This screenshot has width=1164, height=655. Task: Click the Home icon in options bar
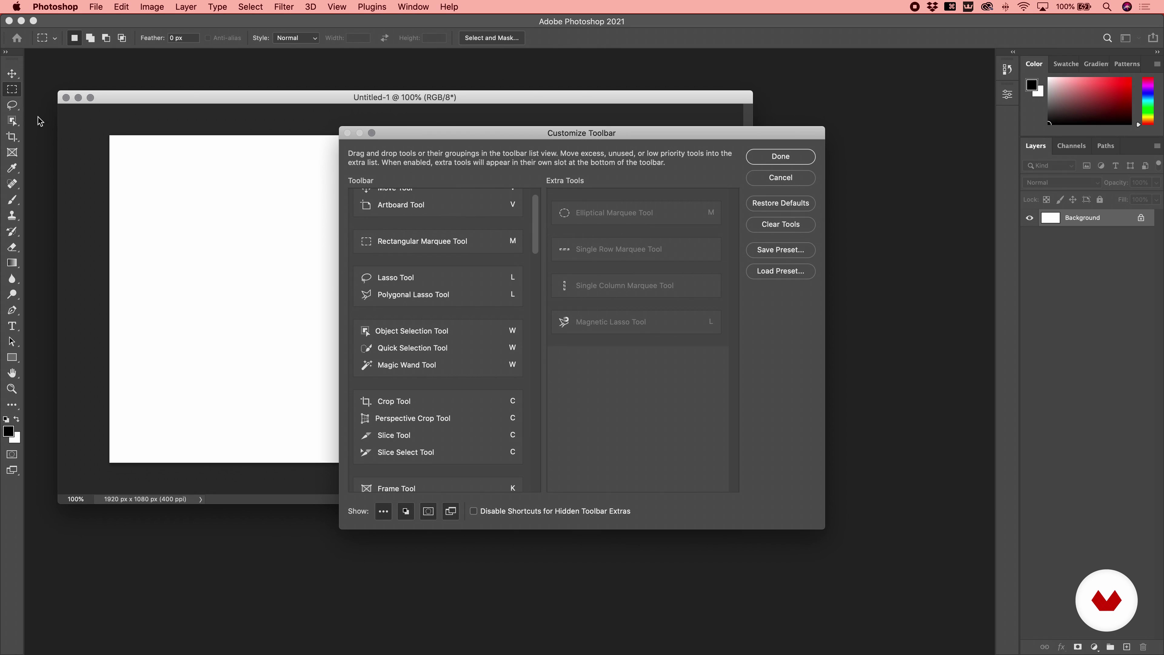(x=17, y=38)
